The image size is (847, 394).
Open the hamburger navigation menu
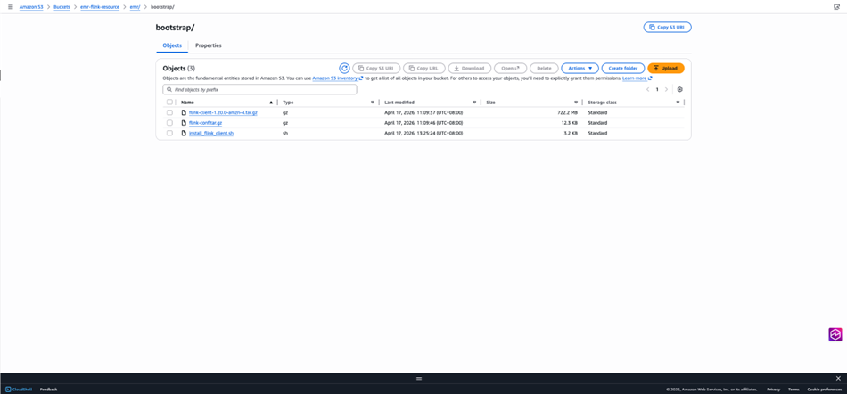pyautogui.click(x=10, y=6)
